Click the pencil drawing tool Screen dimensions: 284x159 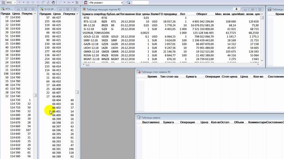tap(43, 3)
